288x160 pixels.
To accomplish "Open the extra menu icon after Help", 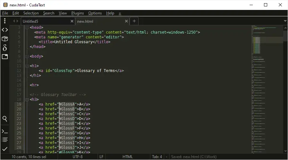I will click(120, 13).
